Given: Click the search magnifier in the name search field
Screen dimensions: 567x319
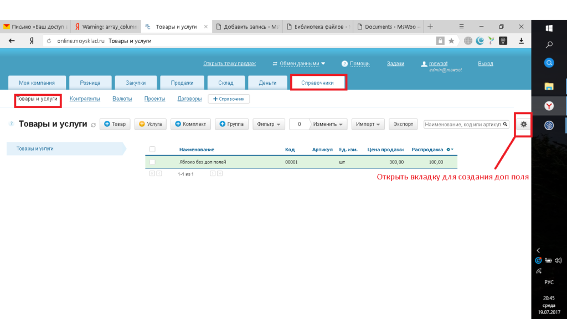Looking at the screenshot, I should (505, 124).
